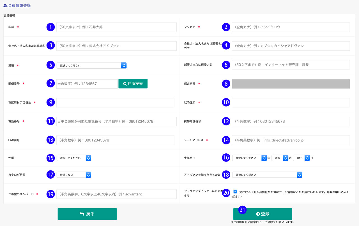Screen dimensions: 359x226
Task: Open the birth month dropdown
Action: (280, 158)
